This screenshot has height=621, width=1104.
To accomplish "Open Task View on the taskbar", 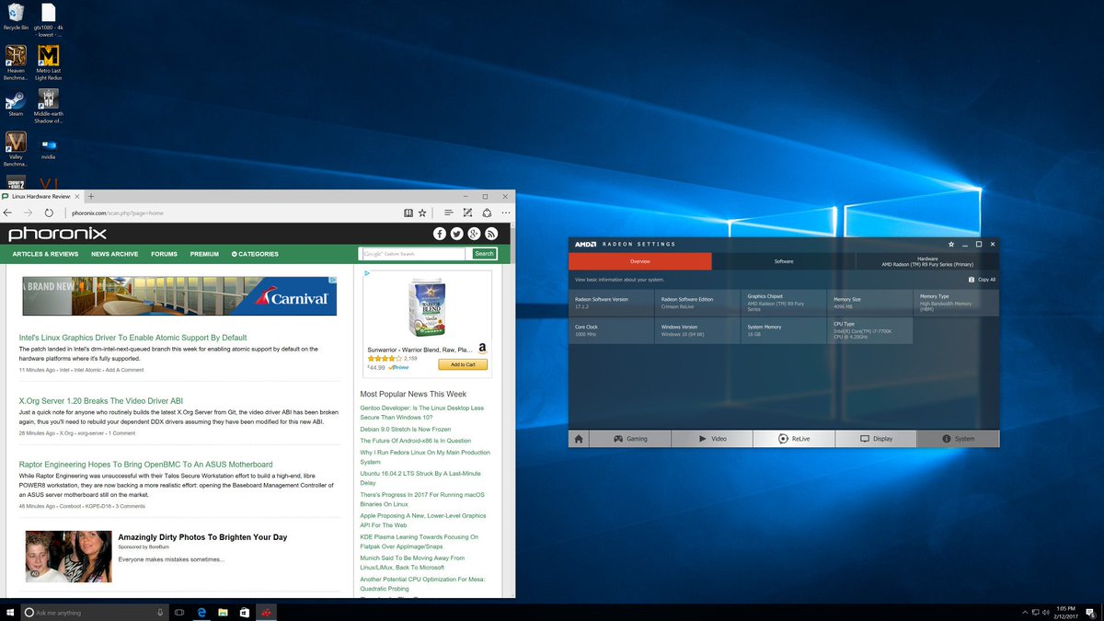I will (179, 612).
